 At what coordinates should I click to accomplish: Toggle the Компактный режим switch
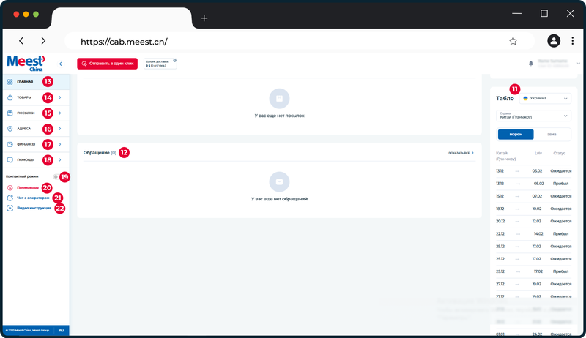[x=56, y=176]
